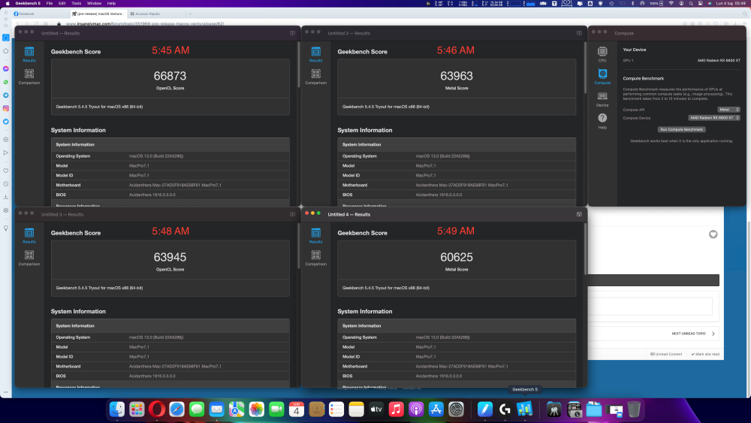Select CPU section in Compute window
The height and width of the screenshot is (423, 751).
[x=602, y=54]
